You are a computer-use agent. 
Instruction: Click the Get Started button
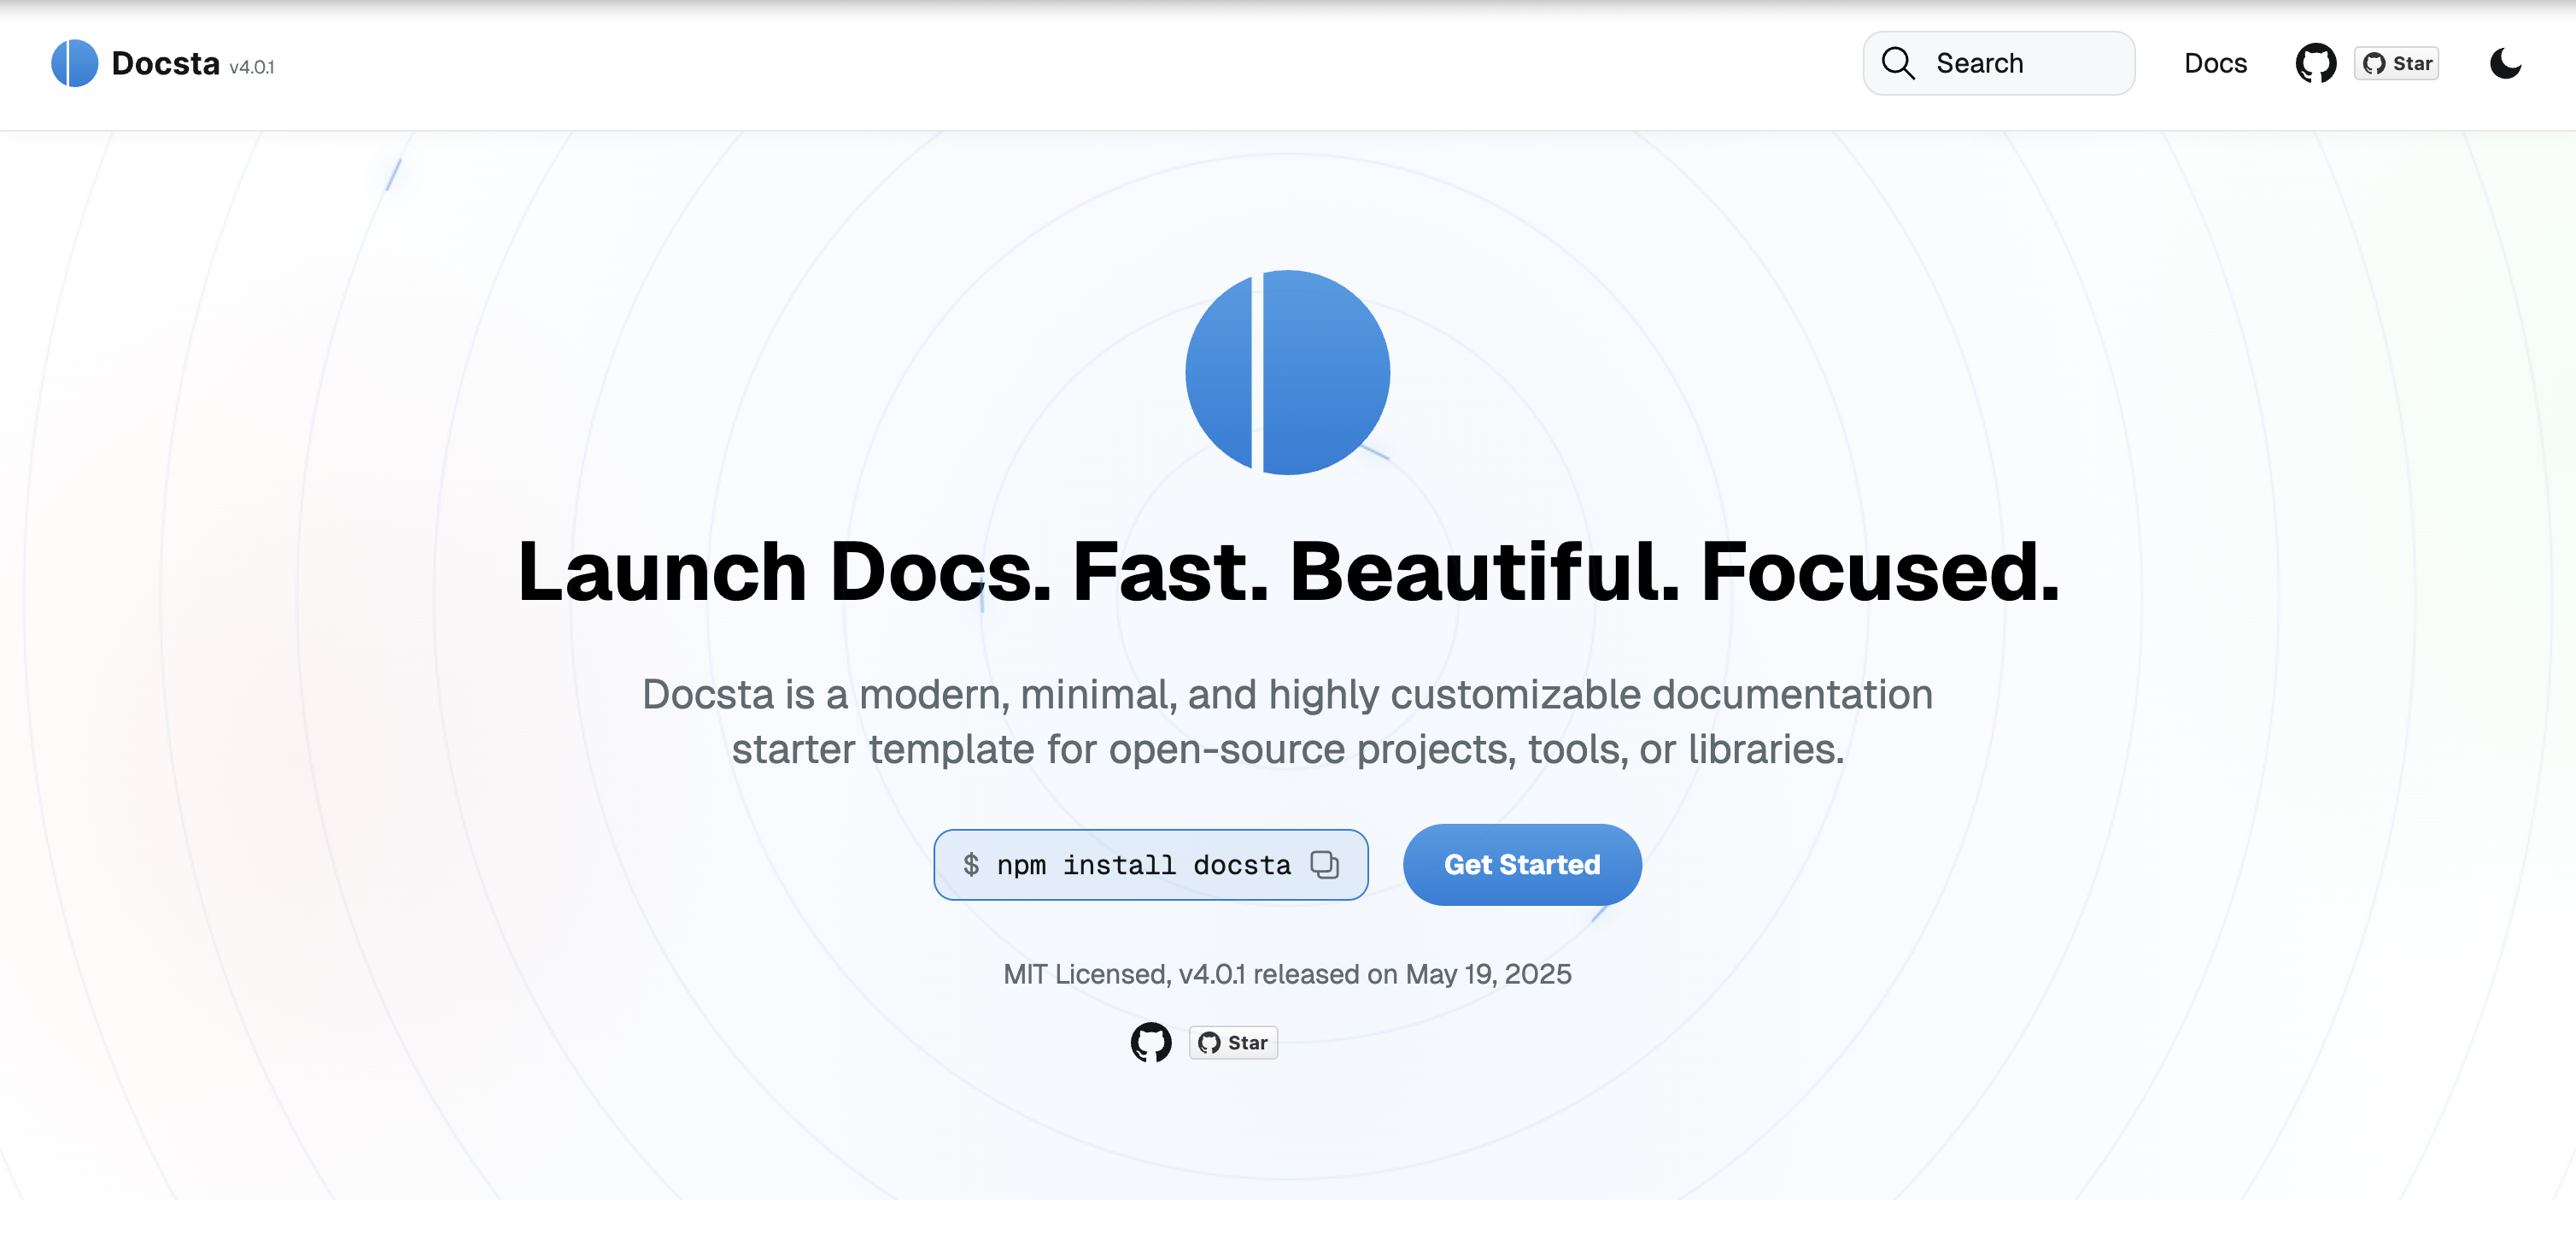[x=1521, y=865]
